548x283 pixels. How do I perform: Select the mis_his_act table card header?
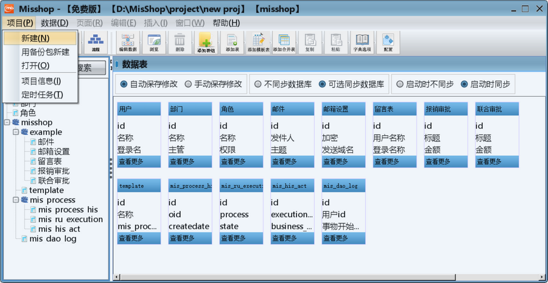tap(292, 186)
